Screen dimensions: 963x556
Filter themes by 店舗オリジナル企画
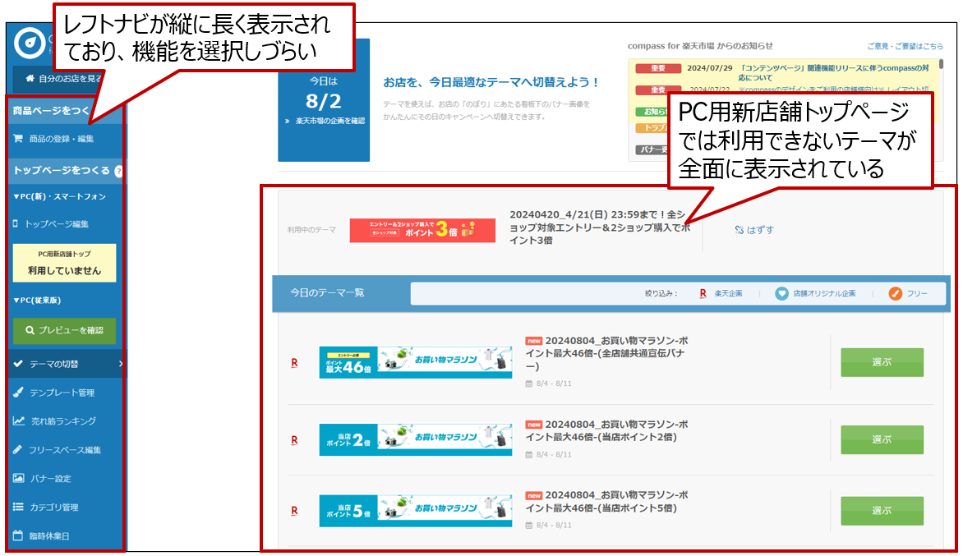point(816,293)
